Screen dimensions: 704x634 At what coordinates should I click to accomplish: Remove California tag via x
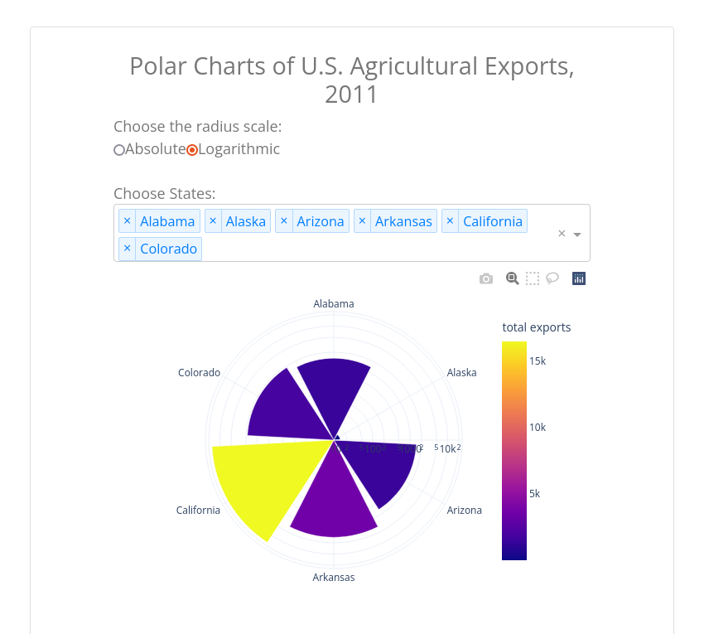tap(451, 221)
